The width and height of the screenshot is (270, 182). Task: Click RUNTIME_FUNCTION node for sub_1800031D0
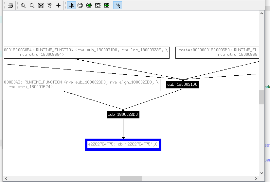pos(86,52)
